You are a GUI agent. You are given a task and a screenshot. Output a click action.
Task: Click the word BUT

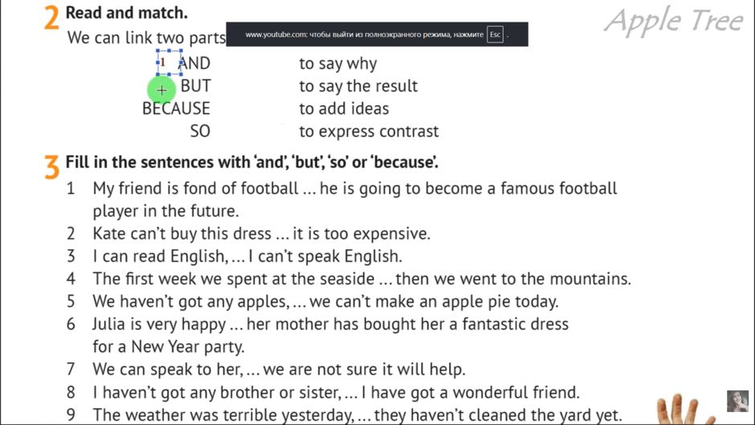[x=195, y=86]
